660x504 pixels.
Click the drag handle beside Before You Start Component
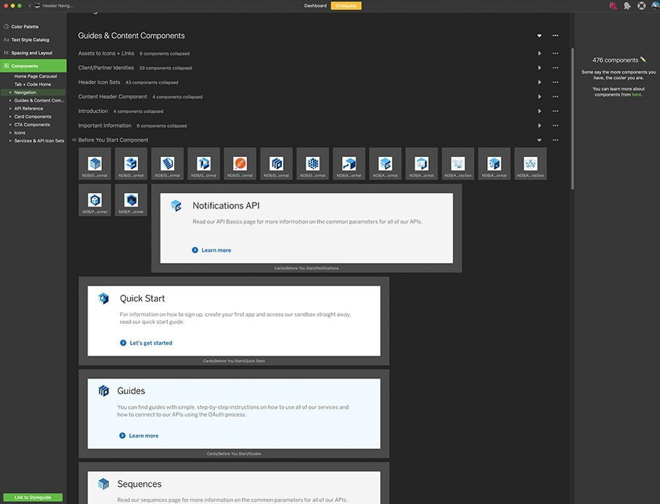point(75,140)
